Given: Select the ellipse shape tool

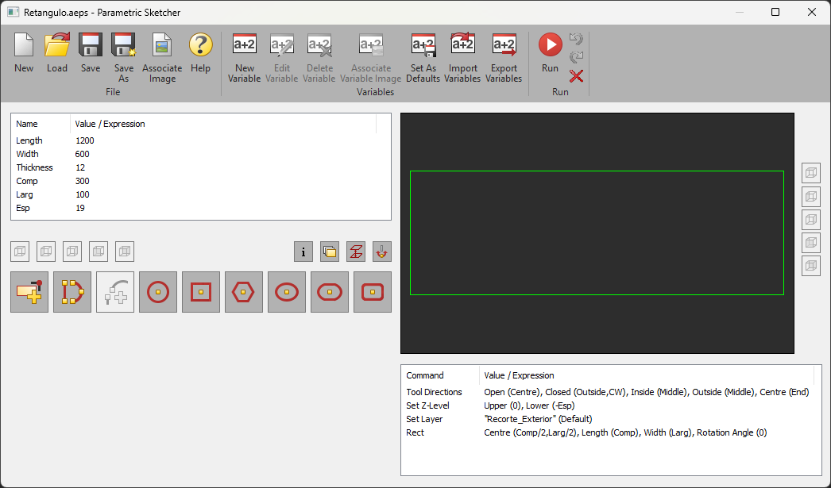Looking at the screenshot, I should click(x=287, y=292).
